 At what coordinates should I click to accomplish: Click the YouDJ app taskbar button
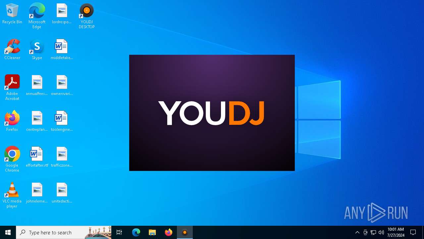tap(185, 232)
